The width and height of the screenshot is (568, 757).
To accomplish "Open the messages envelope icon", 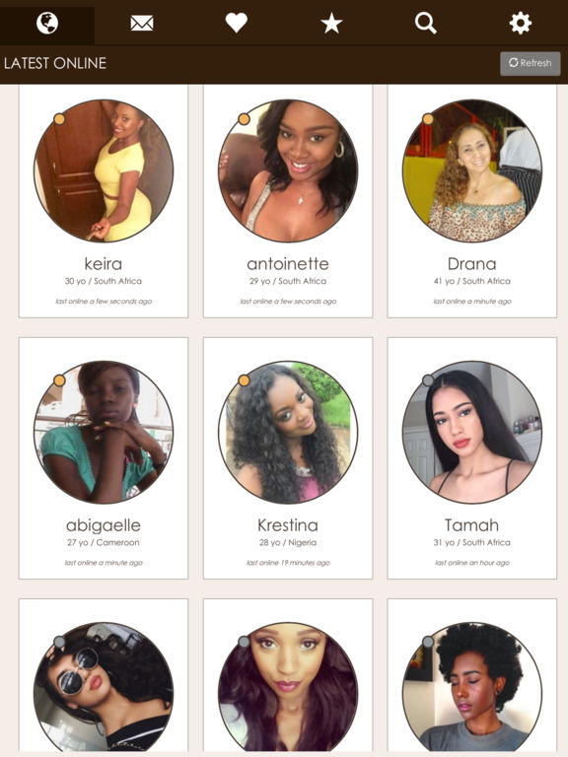I will 142,23.
